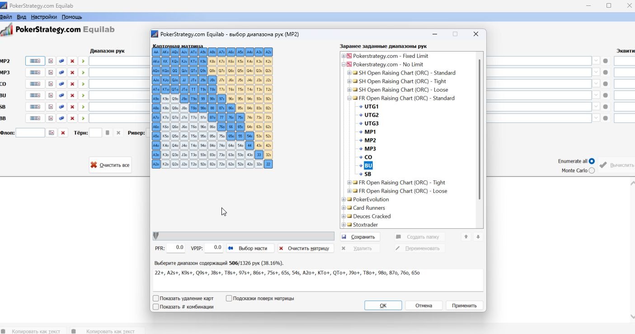The width and height of the screenshot is (635, 334).
Task: Select CO range in tree
Action: coord(368,157)
